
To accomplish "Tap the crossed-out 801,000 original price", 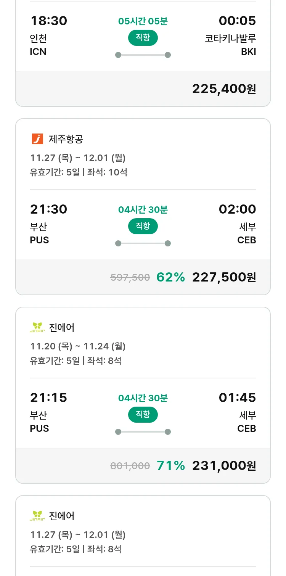I will click(x=130, y=466).
